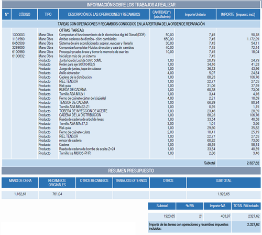This screenshot has width=262, height=235.
Task: Click the IVA percentage value 21
Action: pos(201,216)
